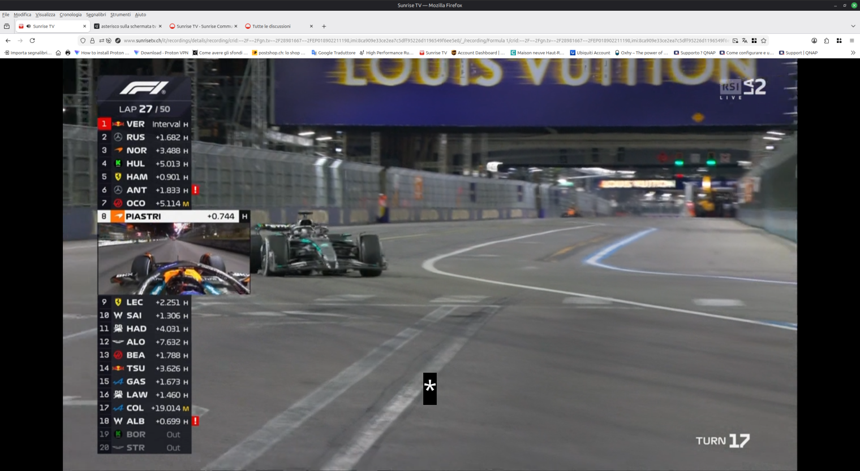
Task: Mute audio on the Sunrise TV tab
Action: [28, 27]
